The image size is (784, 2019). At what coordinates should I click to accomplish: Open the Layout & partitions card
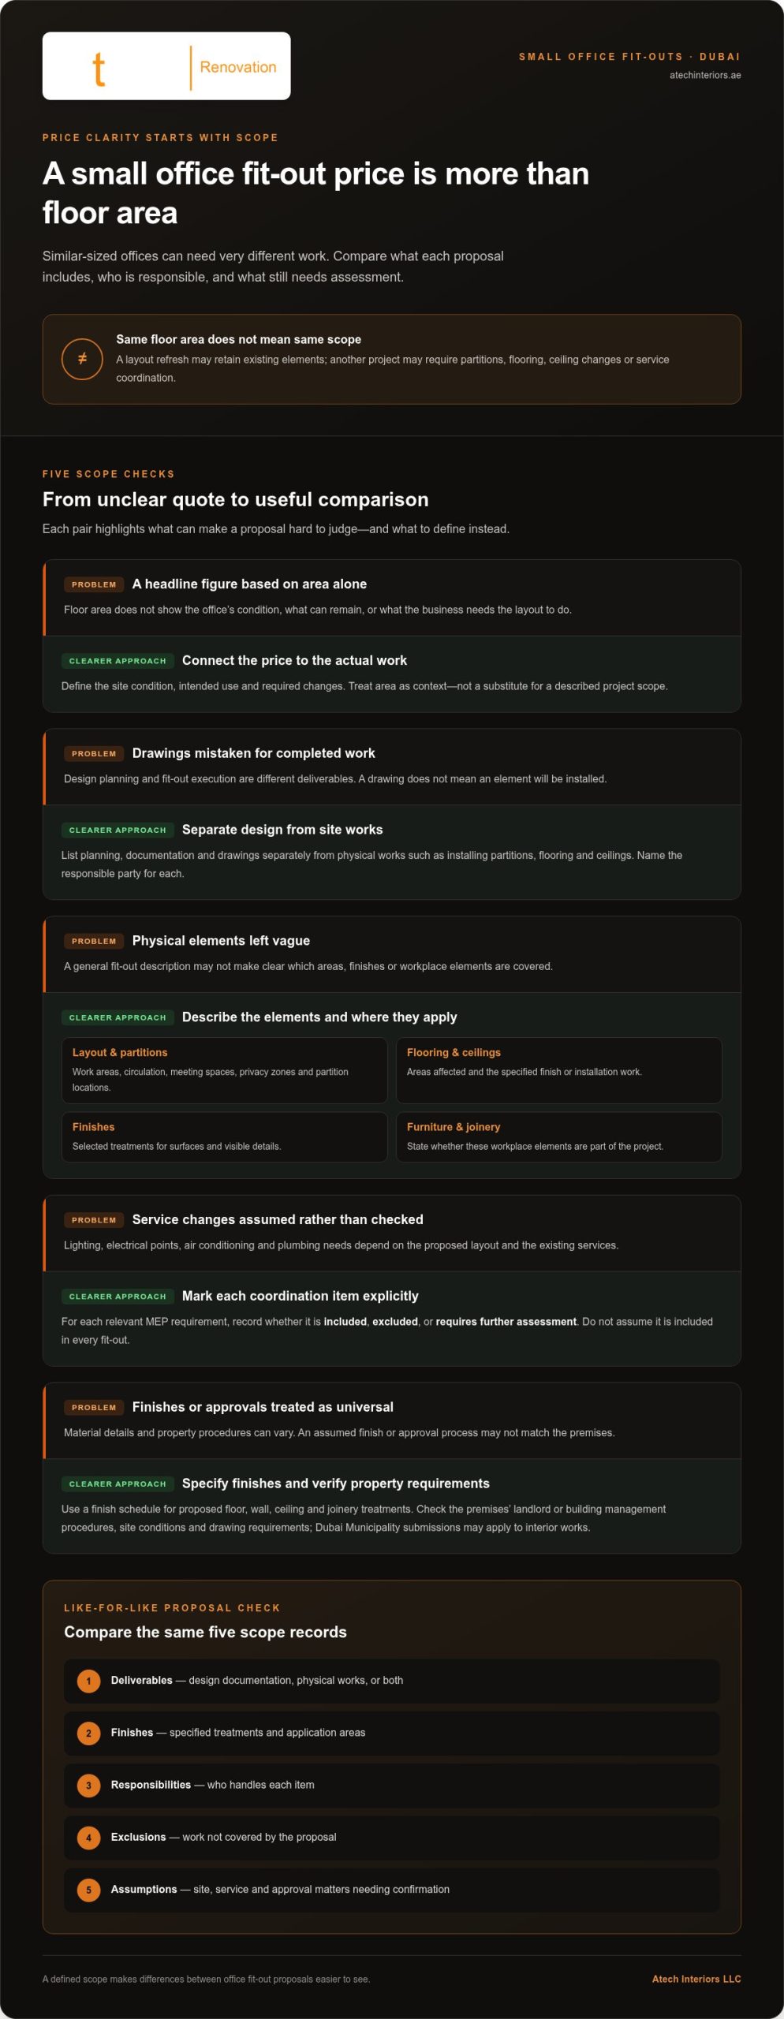pyautogui.click(x=224, y=1069)
